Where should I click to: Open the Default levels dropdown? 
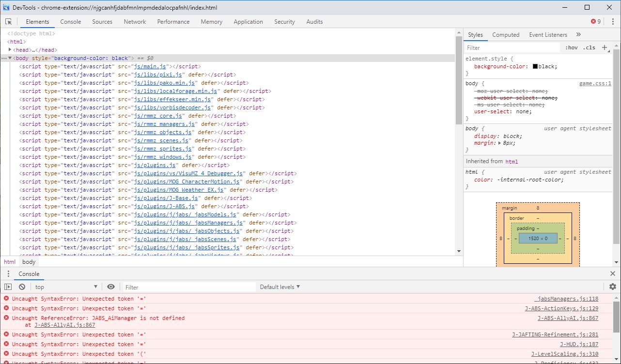click(x=280, y=287)
